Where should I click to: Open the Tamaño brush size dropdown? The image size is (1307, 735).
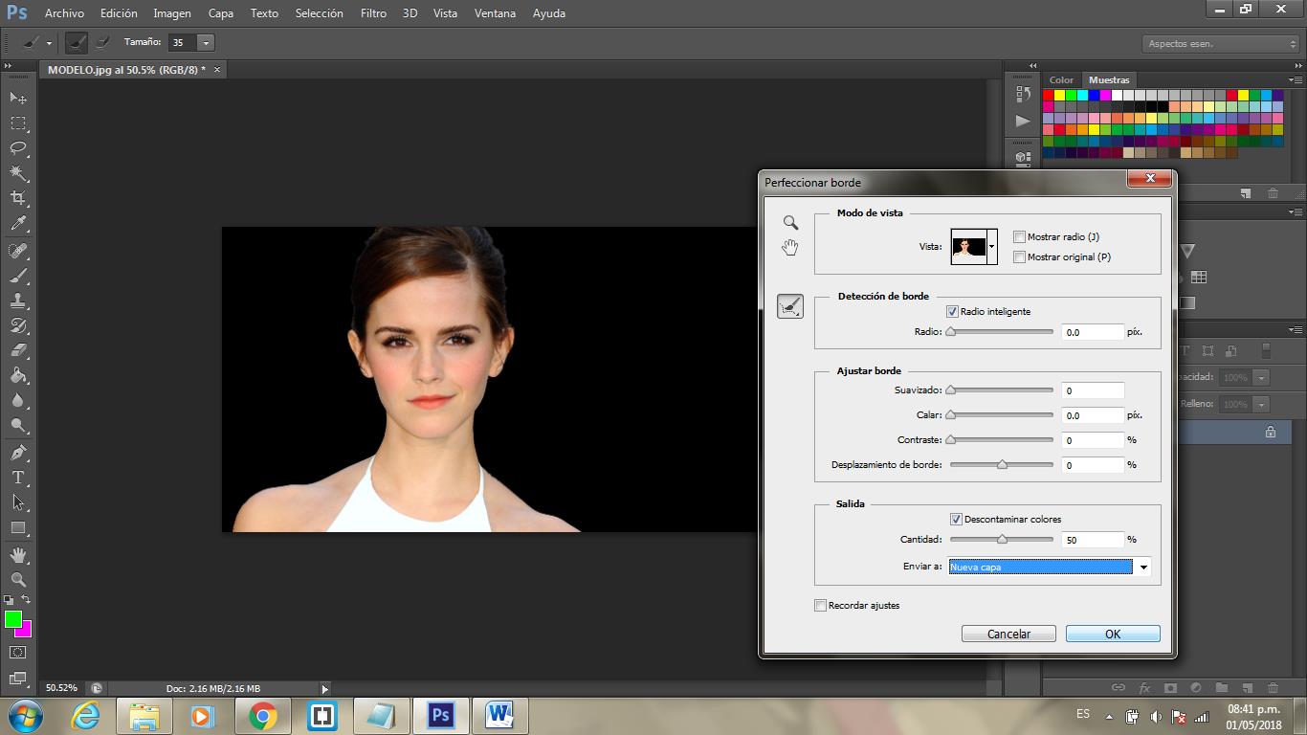click(206, 42)
